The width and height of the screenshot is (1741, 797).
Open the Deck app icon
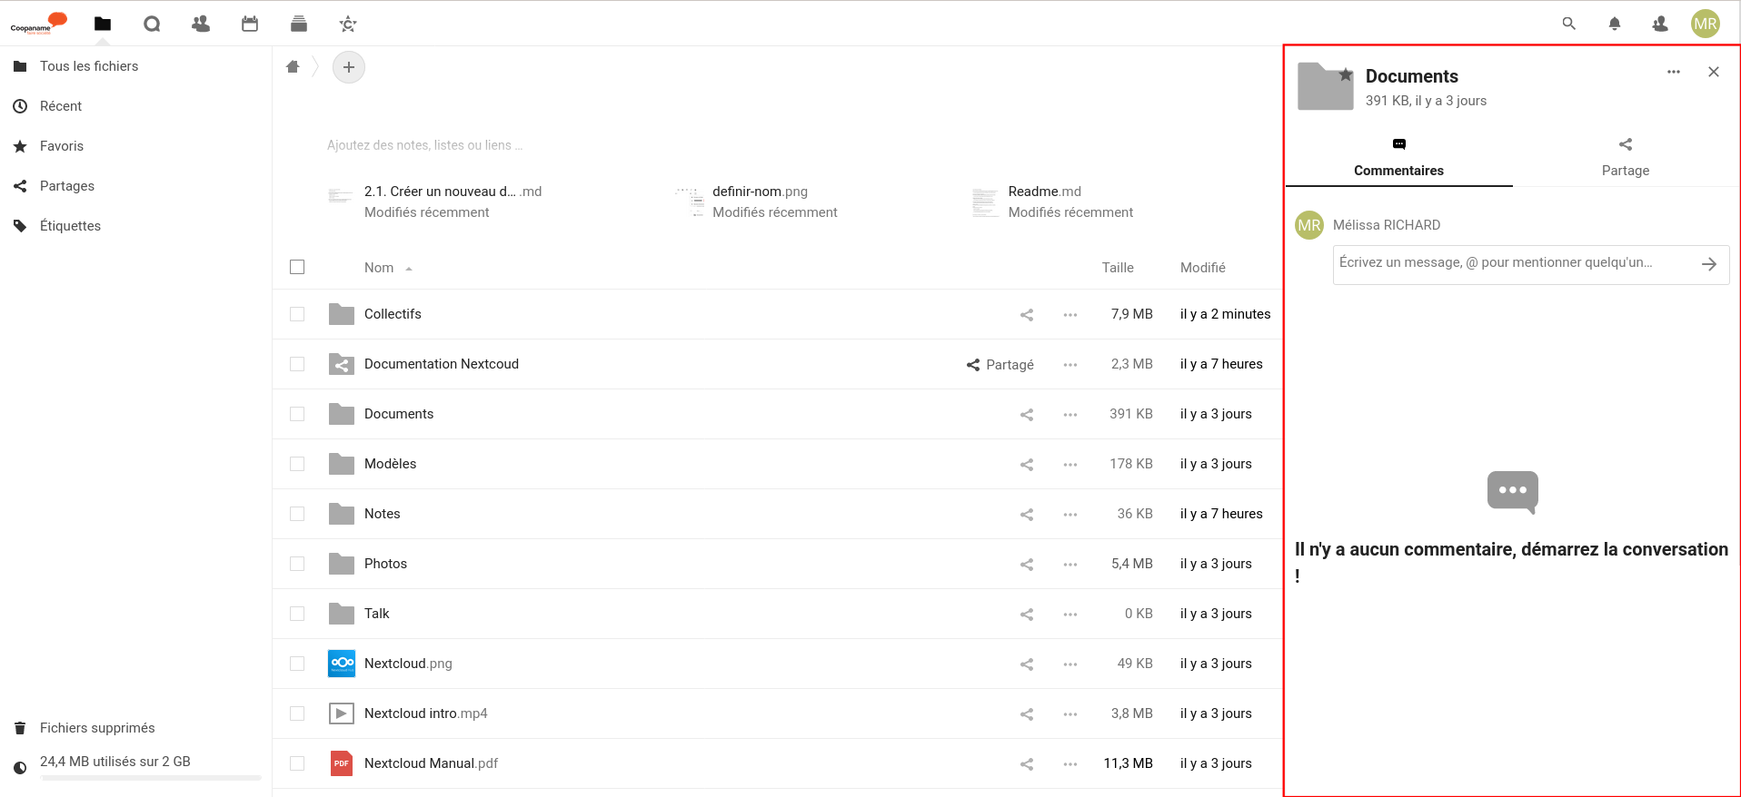tap(299, 25)
